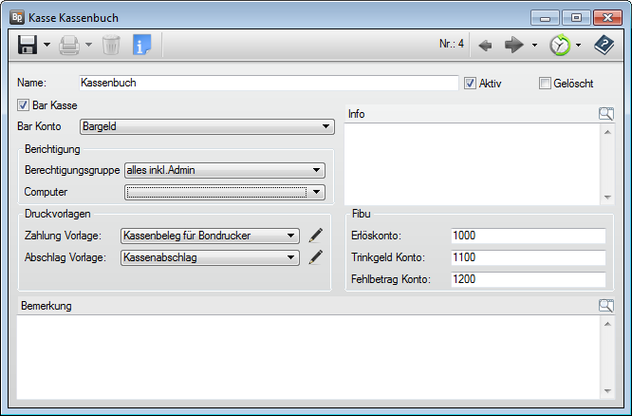
Task: Go to previous record with left arrow
Action: [x=485, y=45]
